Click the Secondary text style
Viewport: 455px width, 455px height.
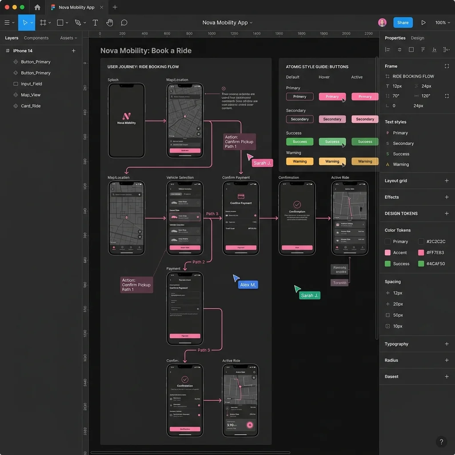(403, 144)
